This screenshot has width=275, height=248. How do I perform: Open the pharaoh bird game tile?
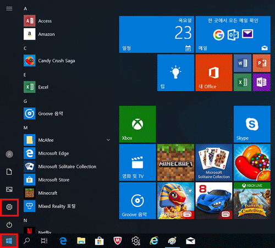(x=175, y=201)
